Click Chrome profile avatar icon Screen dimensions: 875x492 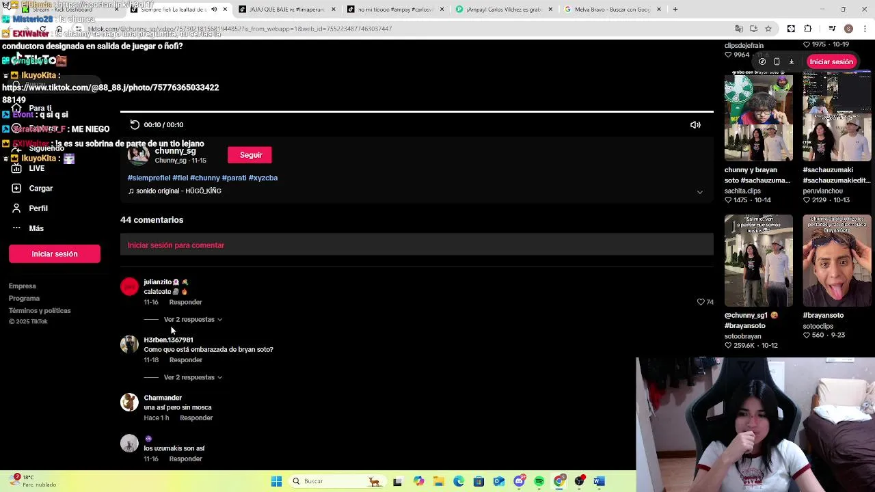(848, 29)
